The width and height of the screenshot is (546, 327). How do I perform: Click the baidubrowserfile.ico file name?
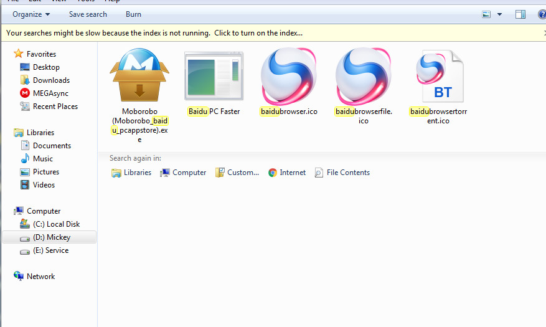click(364, 116)
